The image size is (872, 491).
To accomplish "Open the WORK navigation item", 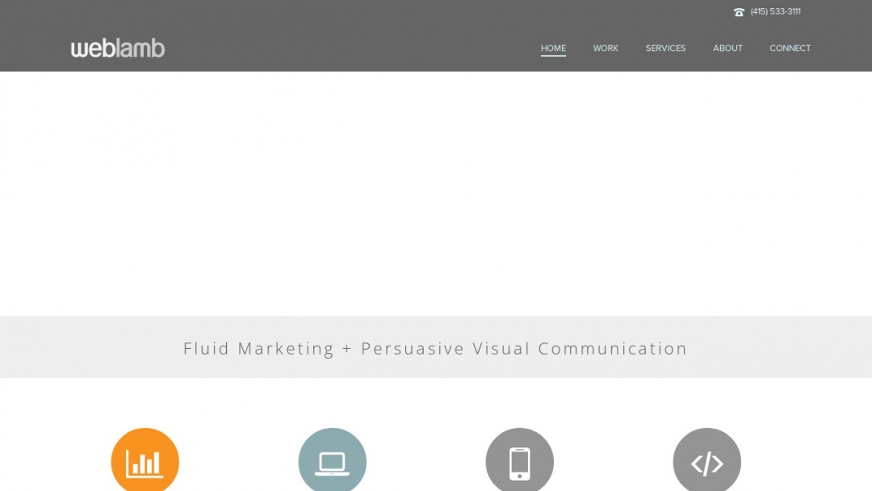I will click(x=606, y=48).
